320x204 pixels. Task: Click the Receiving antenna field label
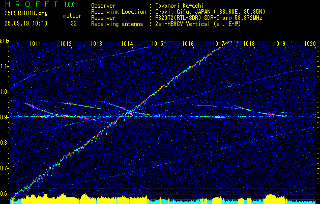117,24
